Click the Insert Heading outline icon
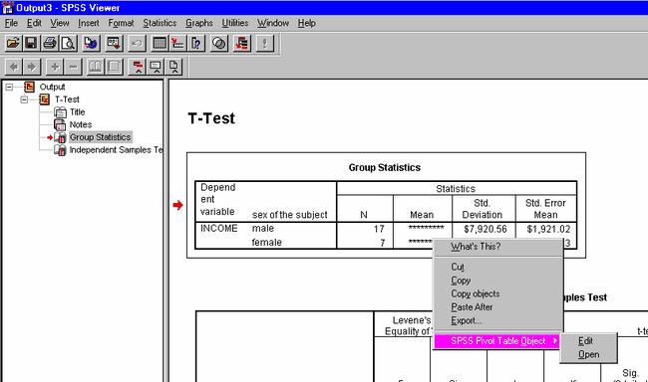648x382 pixels. click(138, 67)
